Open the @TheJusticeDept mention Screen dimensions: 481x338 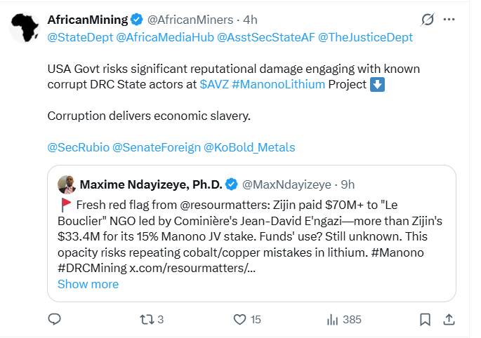[365, 36]
